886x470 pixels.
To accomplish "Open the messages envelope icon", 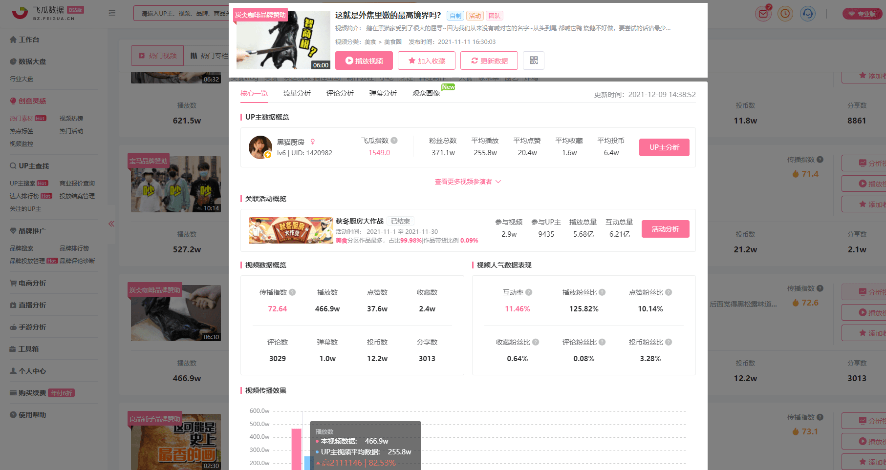I will [763, 14].
